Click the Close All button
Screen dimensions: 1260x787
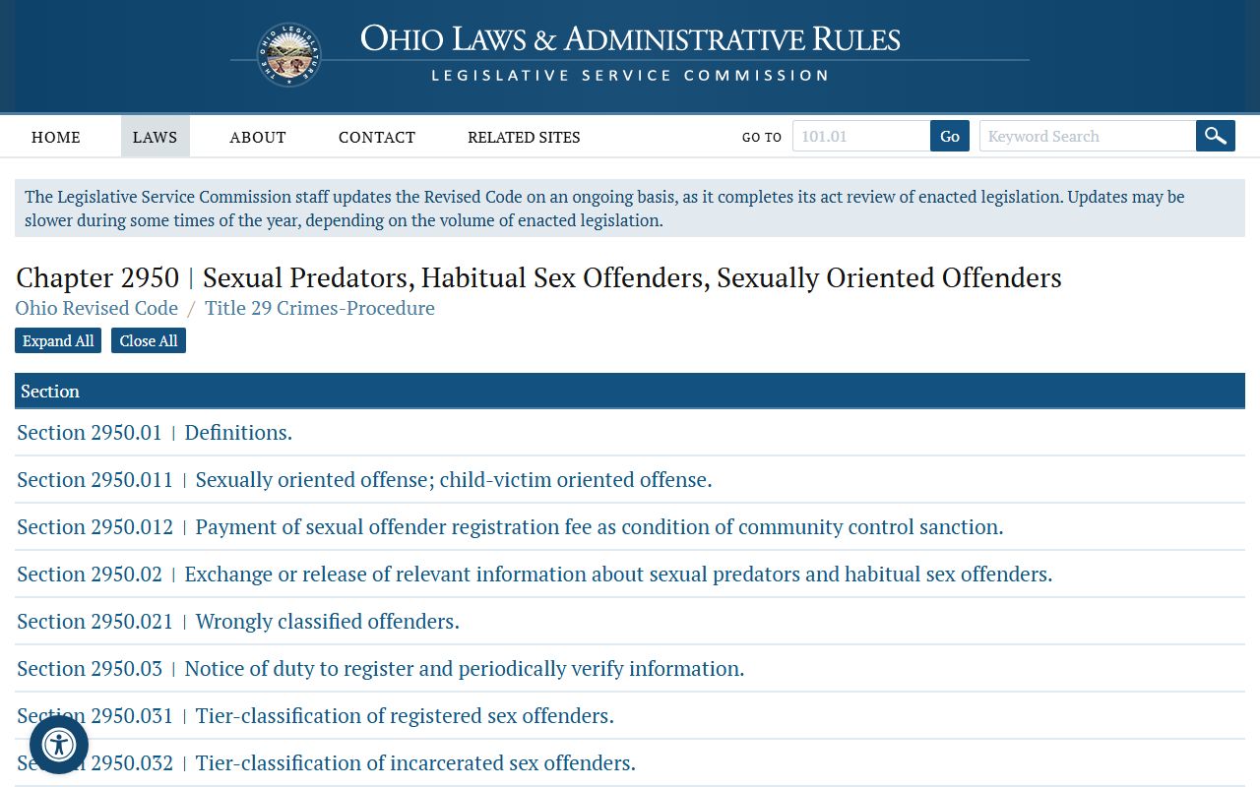(x=149, y=340)
